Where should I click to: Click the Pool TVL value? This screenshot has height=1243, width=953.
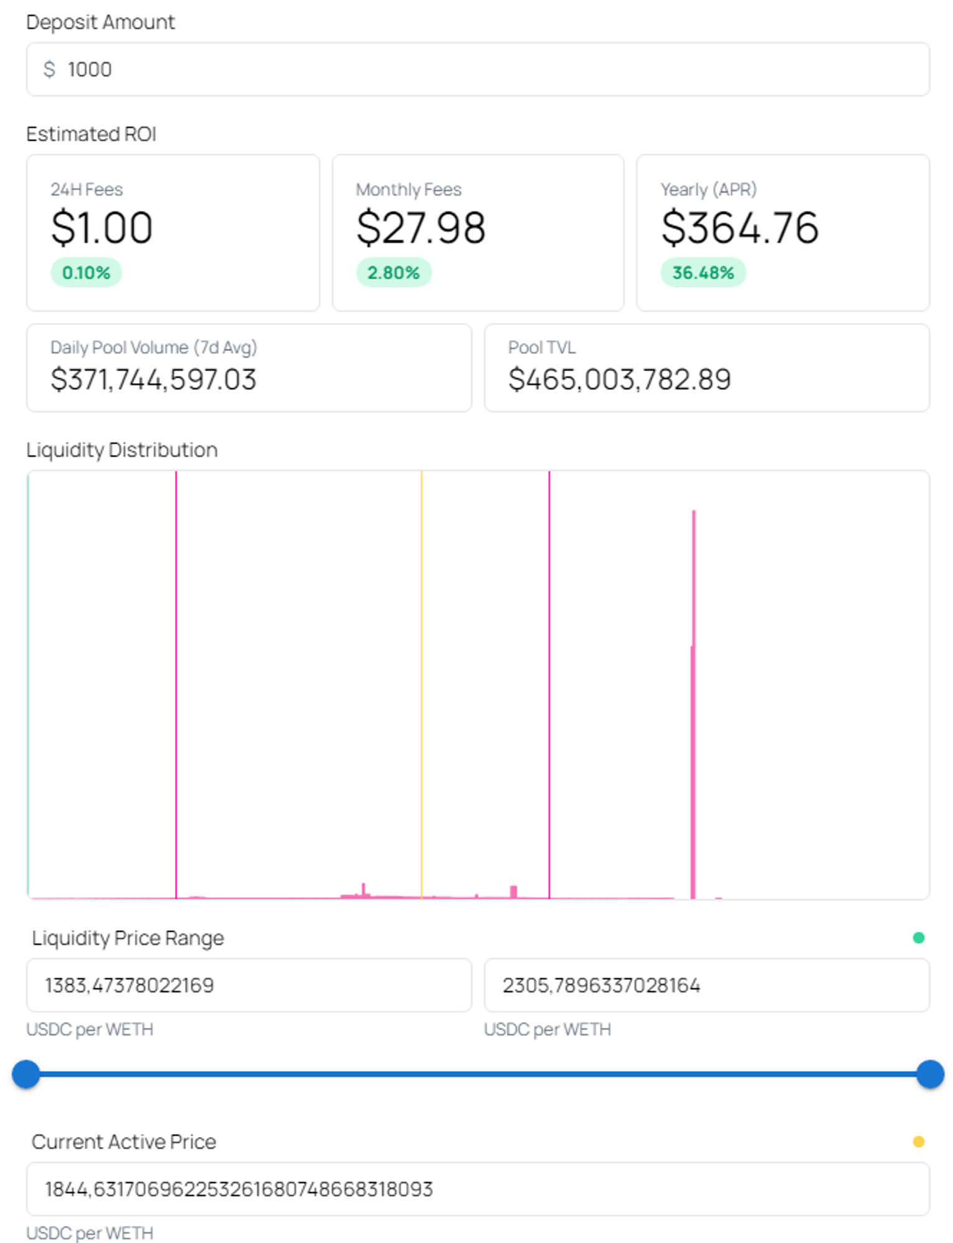[619, 379]
